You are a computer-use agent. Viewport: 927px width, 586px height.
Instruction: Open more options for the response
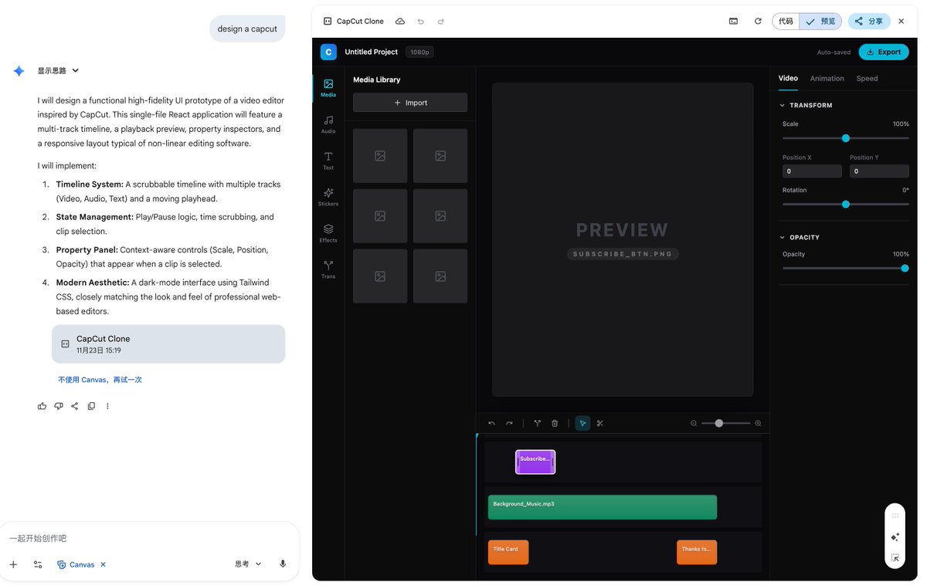point(107,406)
